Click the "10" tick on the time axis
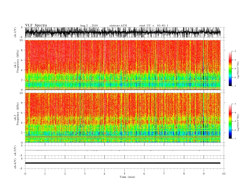 tap(224, 174)
